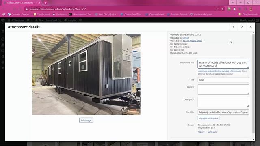The height and width of the screenshot is (146, 260).
Task: Close the Attachment details dialog
Action: (251, 27)
